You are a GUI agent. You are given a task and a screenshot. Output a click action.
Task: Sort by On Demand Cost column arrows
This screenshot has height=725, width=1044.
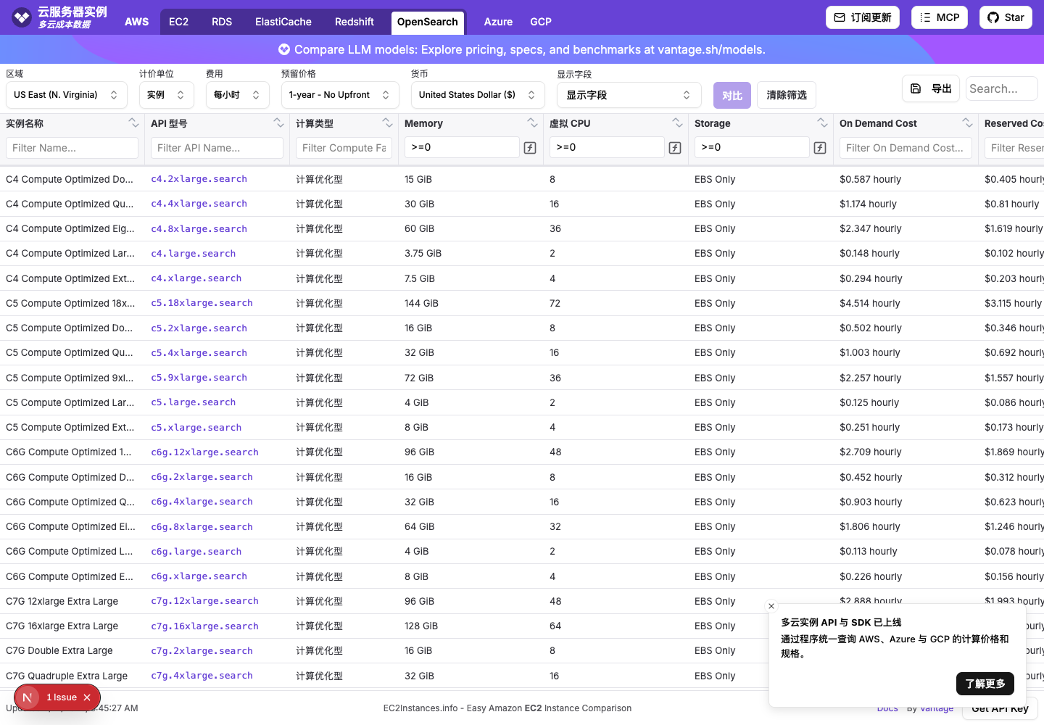click(967, 123)
